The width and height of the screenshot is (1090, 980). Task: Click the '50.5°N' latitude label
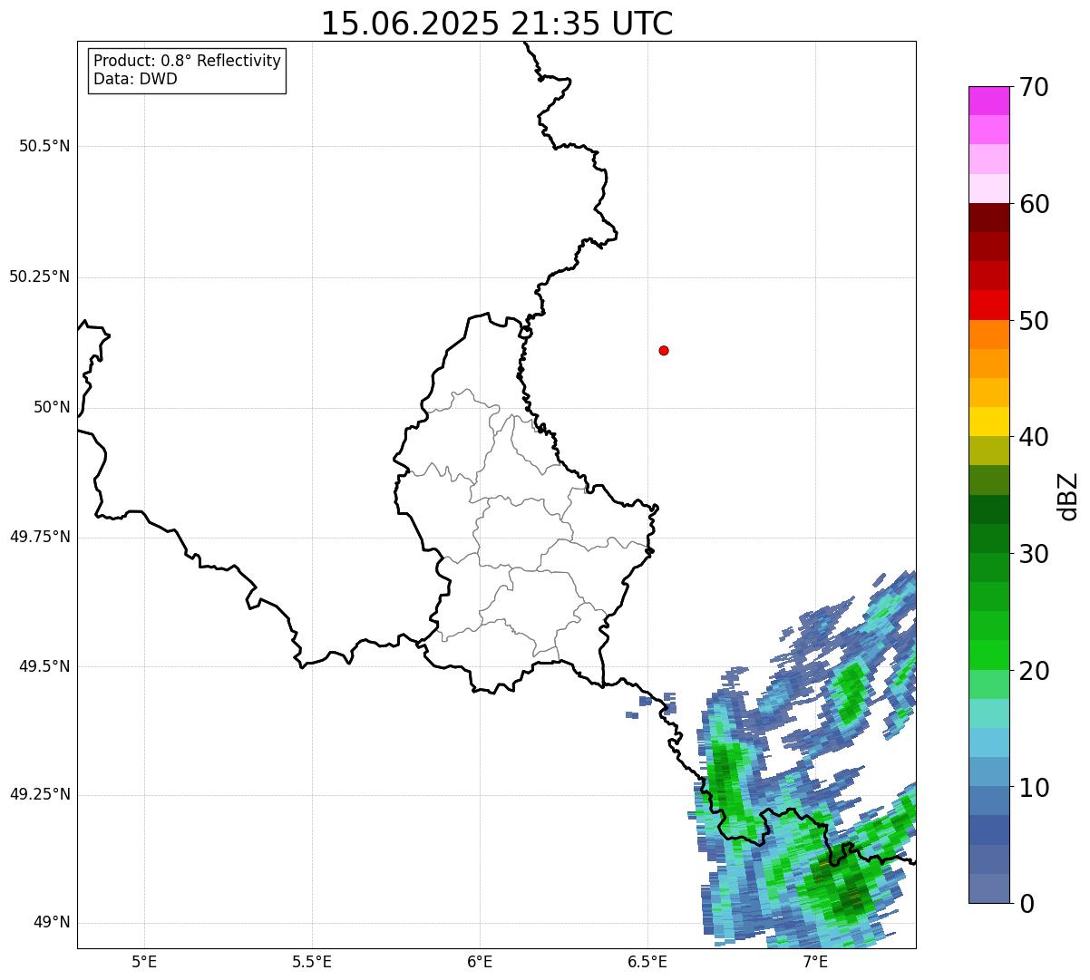[44, 146]
